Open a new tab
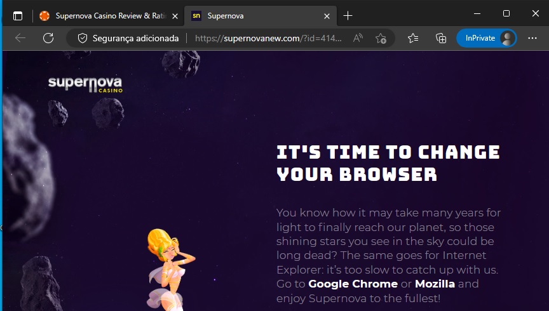549x311 pixels. 348,16
